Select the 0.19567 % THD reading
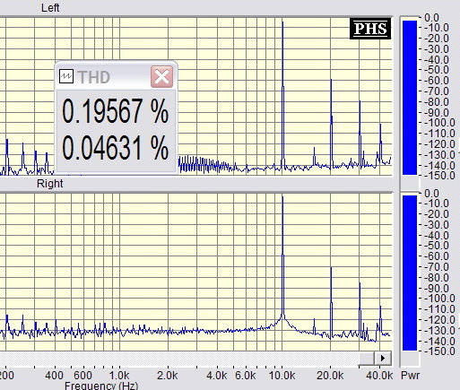 click(x=115, y=111)
